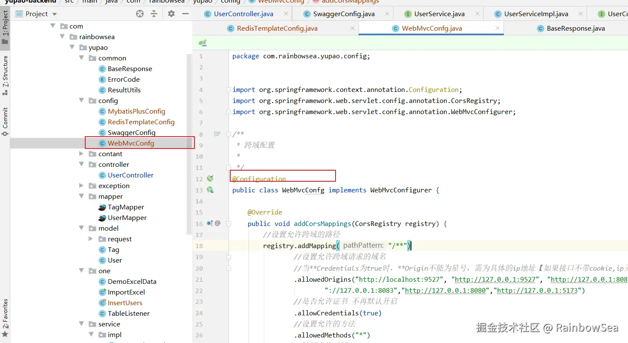Select RedisTemplateConfig in project tree

(141, 122)
